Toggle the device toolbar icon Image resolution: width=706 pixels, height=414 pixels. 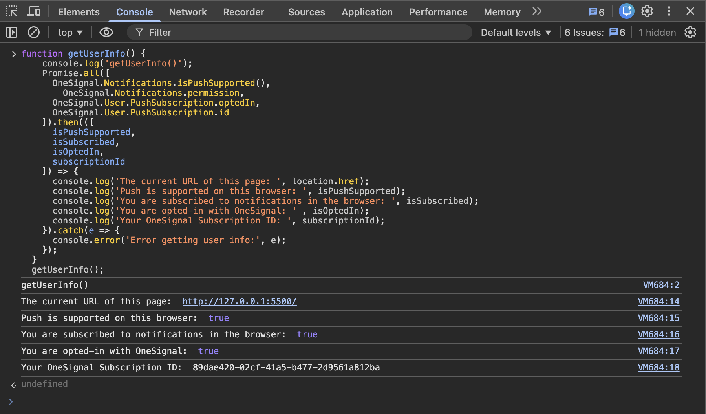pos(34,11)
